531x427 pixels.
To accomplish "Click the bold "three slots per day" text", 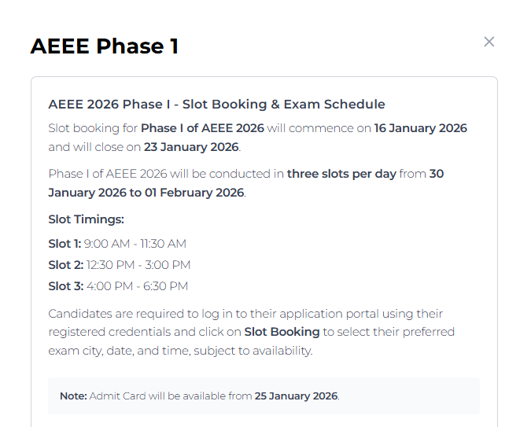I will [x=341, y=174].
